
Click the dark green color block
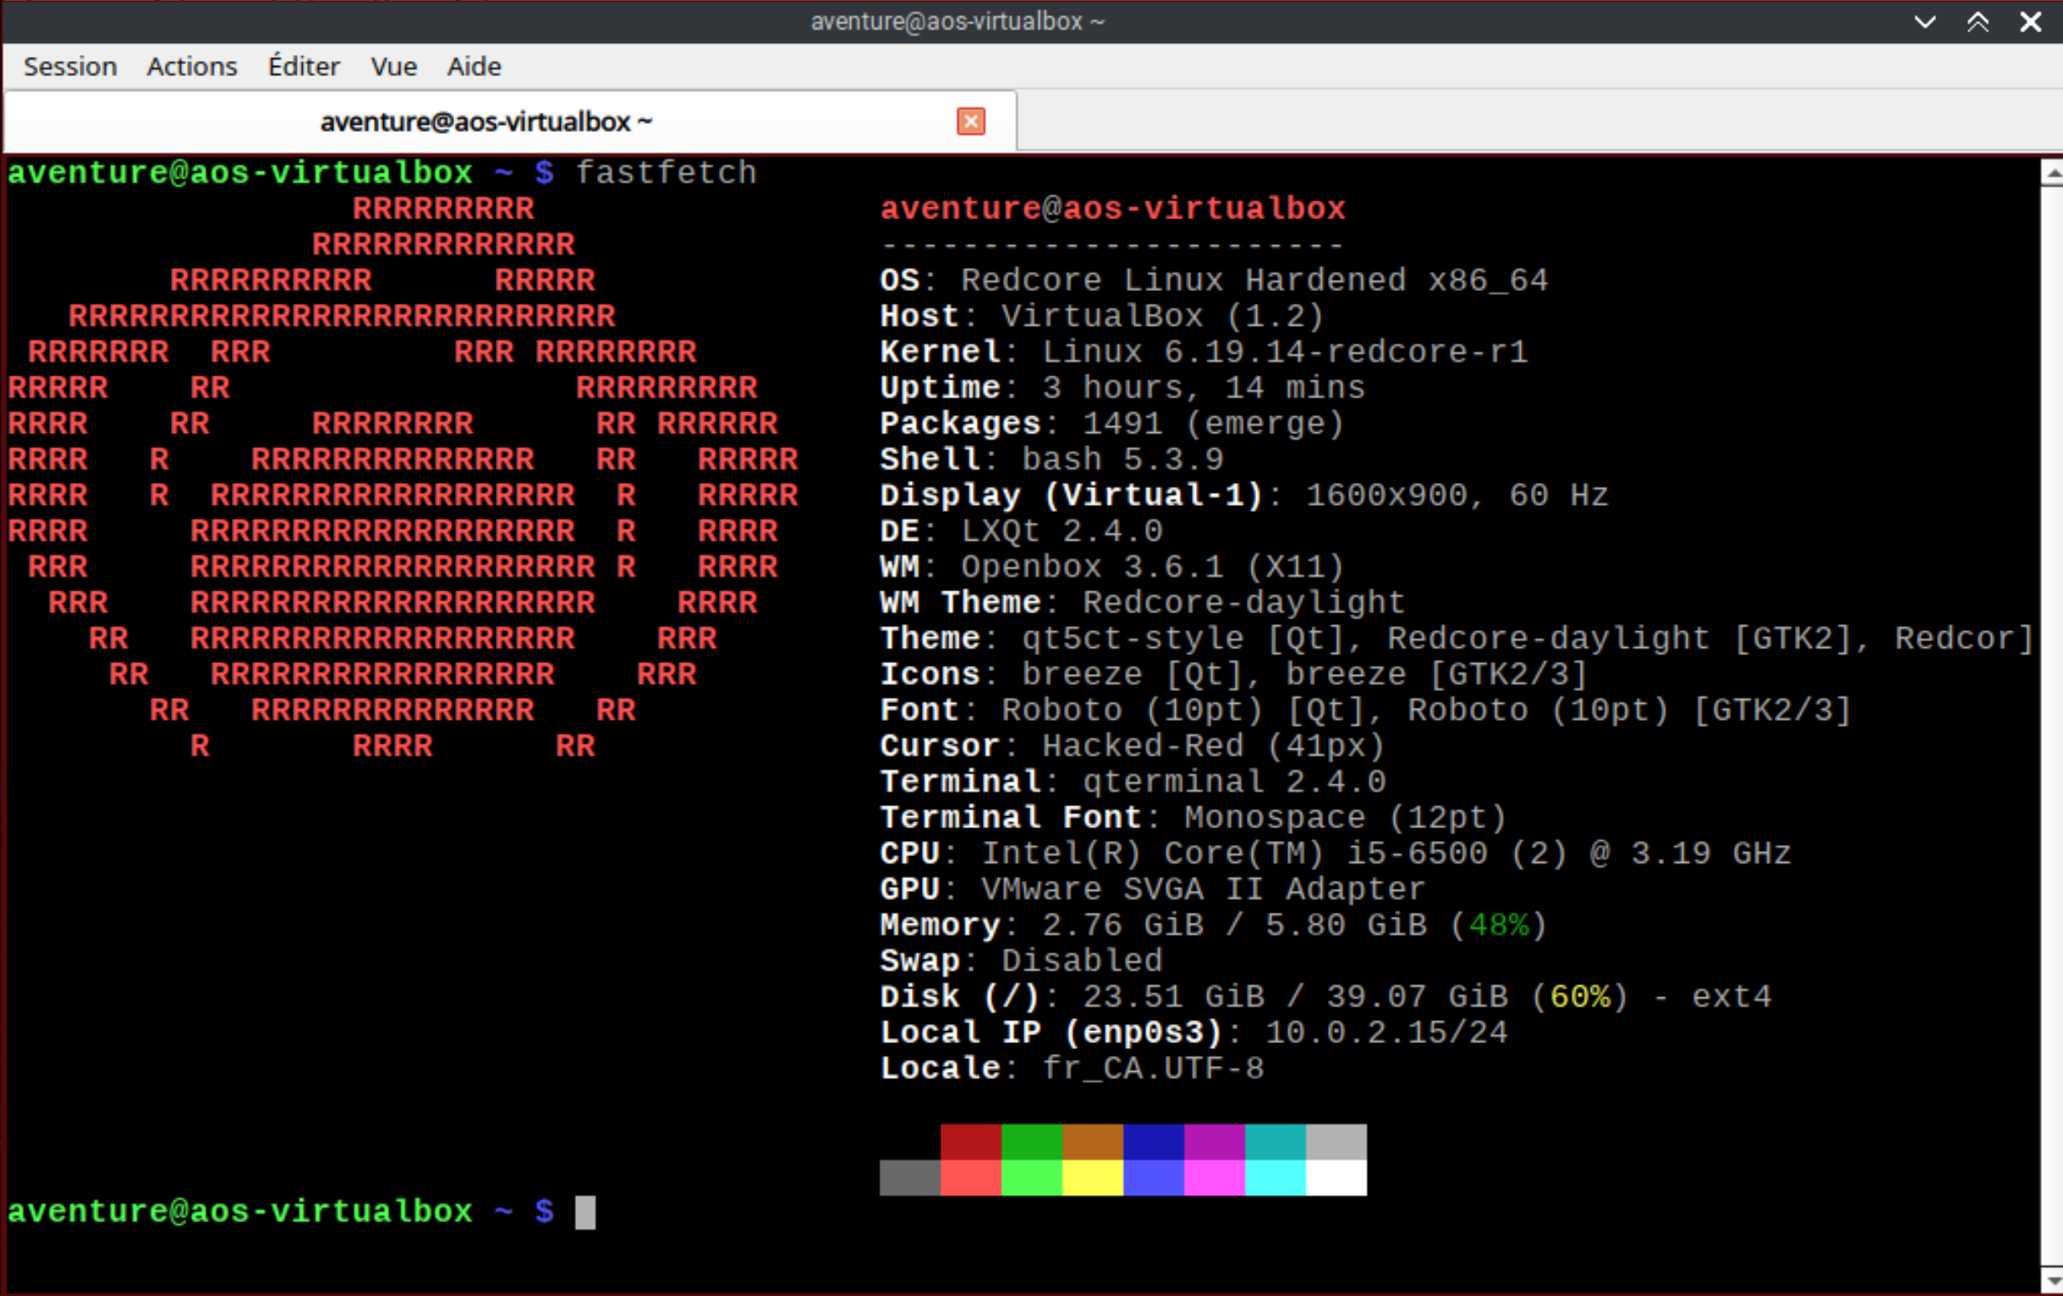[x=1032, y=1142]
